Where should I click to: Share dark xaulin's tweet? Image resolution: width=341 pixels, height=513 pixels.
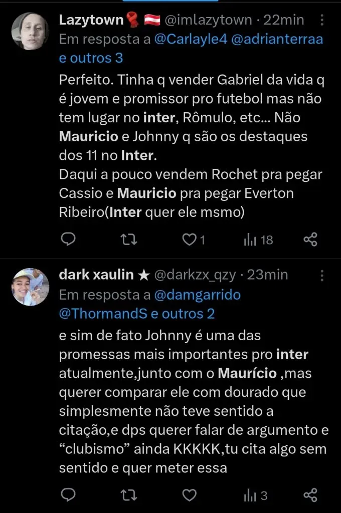(x=310, y=495)
